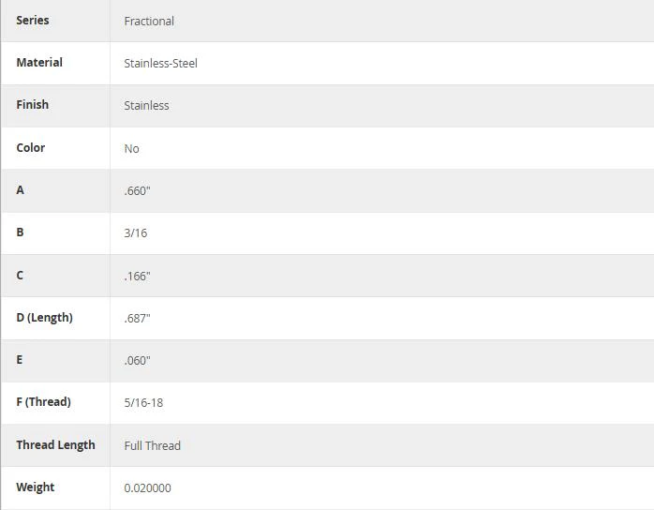Select the Color row label
The image size is (654, 510).
point(30,148)
